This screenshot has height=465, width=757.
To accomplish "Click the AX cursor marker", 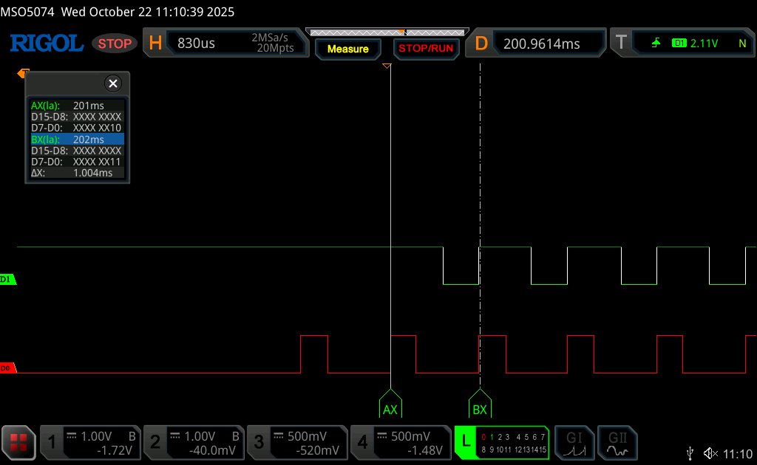I will coord(390,408).
